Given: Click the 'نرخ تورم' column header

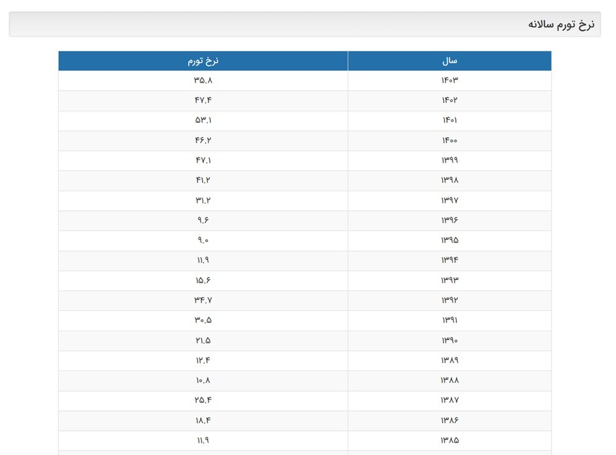Looking at the screenshot, I should point(203,61).
